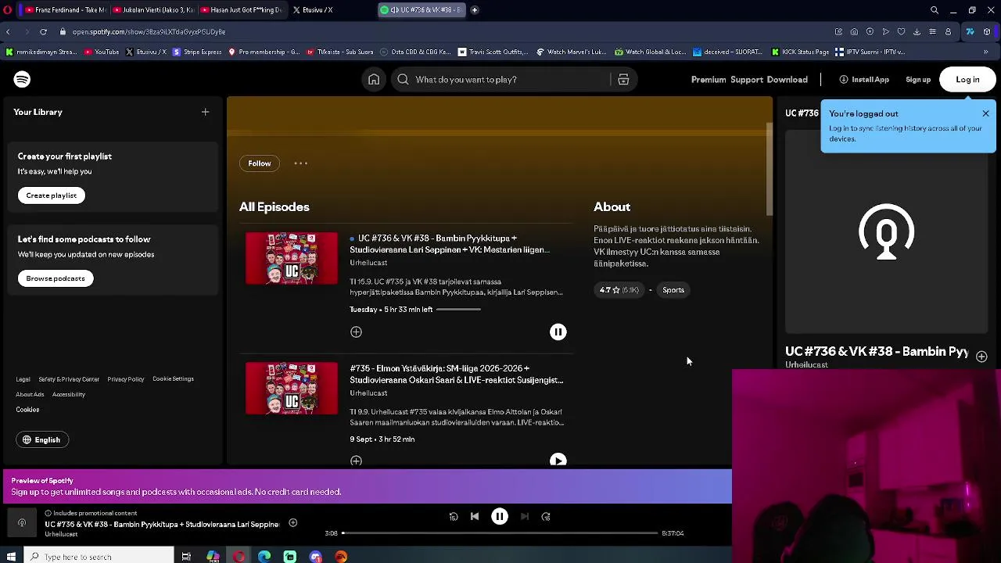Play episode #735 Elmon Ystäväkirja
This screenshot has height=563, width=1001.
pyautogui.click(x=558, y=461)
